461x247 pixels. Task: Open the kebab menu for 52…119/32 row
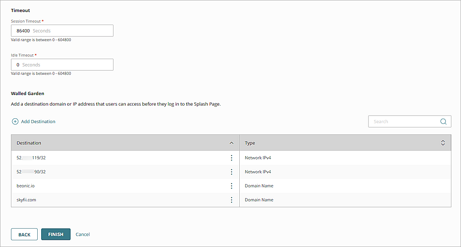tap(231, 158)
